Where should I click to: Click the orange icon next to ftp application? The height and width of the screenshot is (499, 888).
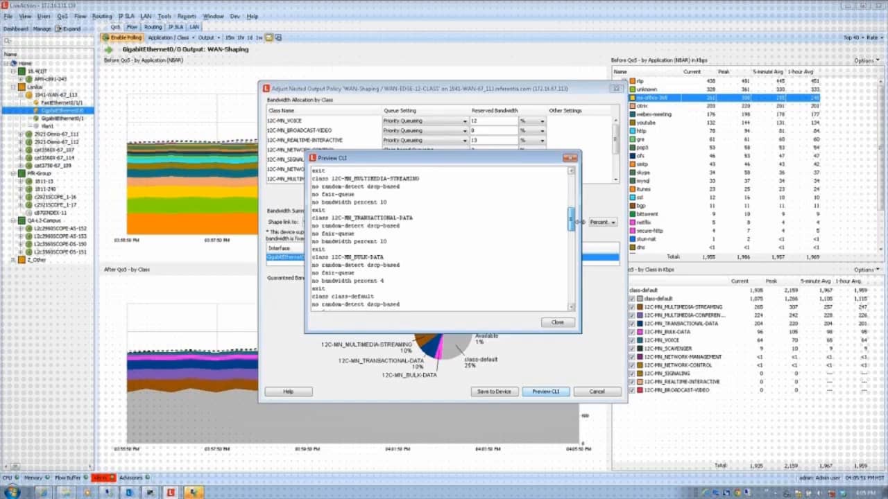click(632, 81)
